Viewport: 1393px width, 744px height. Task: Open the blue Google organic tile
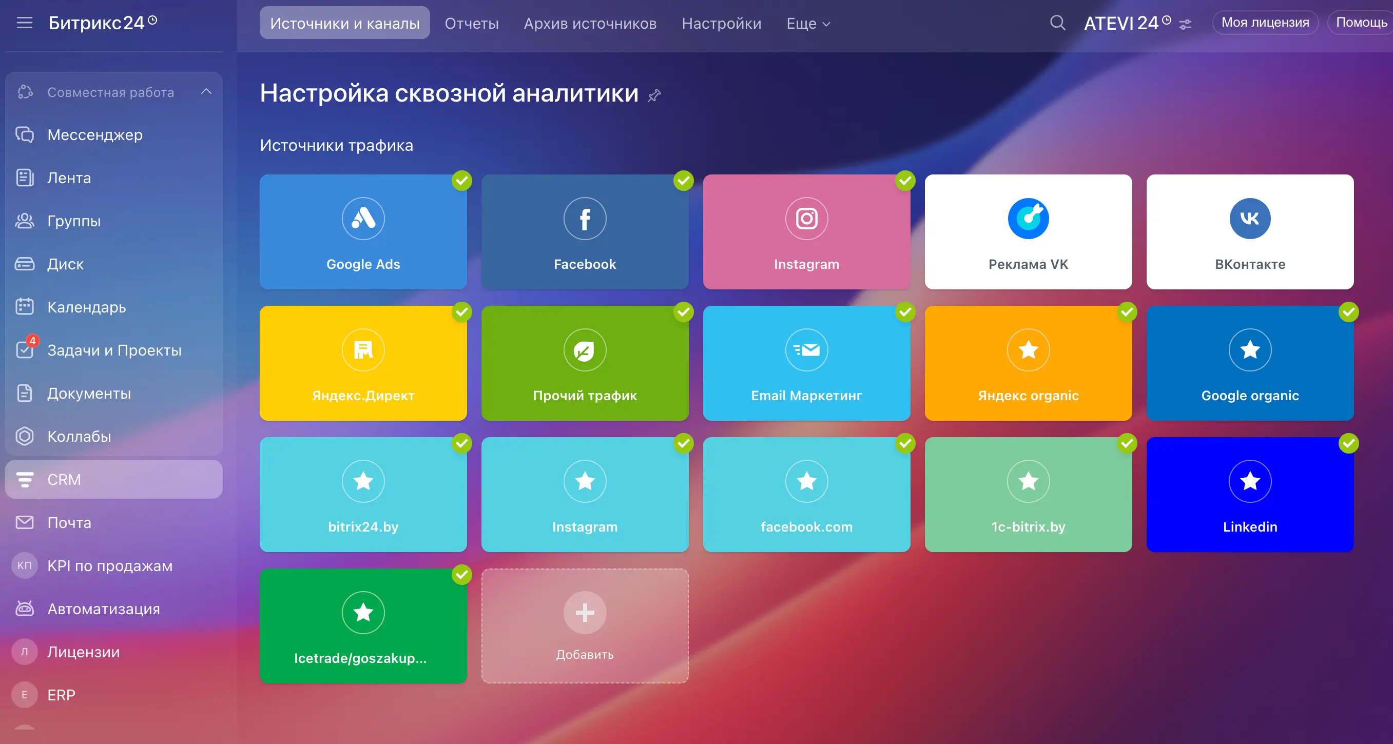[x=1250, y=363]
